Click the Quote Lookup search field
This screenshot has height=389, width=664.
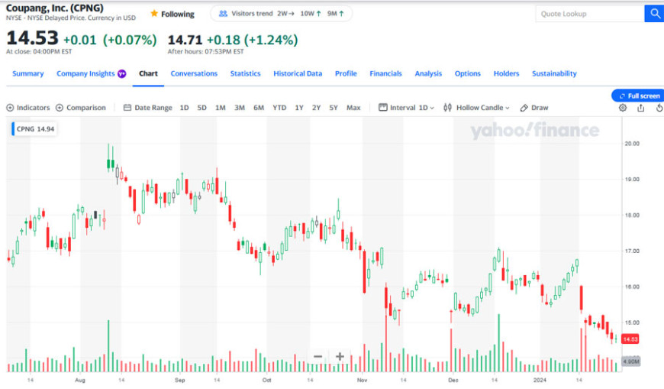pos(589,14)
